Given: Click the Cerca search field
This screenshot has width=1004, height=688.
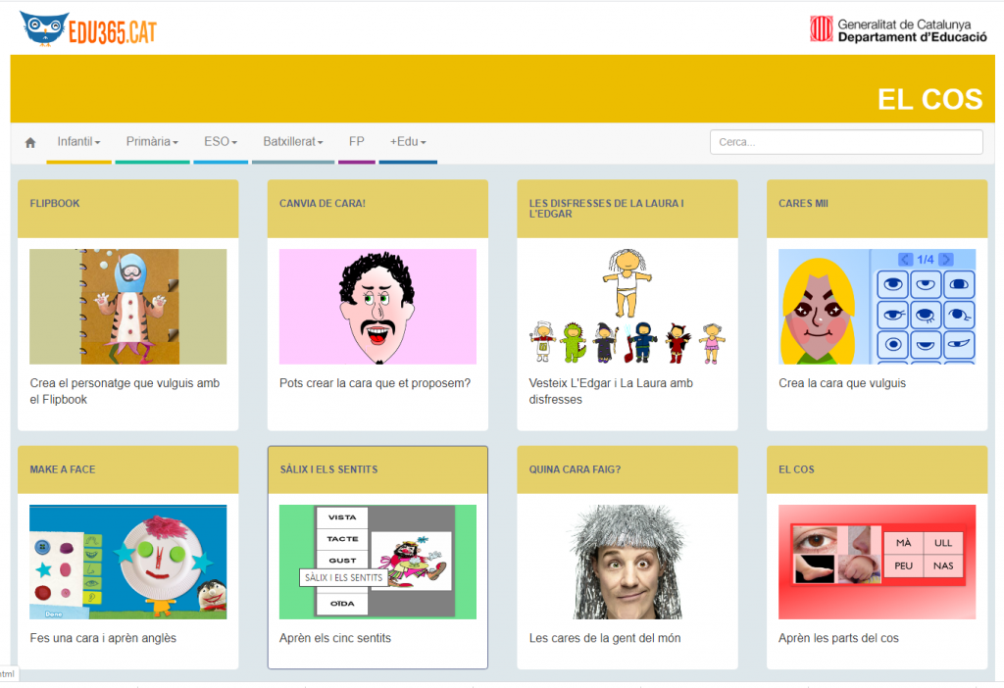Looking at the screenshot, I should (845, 142).
